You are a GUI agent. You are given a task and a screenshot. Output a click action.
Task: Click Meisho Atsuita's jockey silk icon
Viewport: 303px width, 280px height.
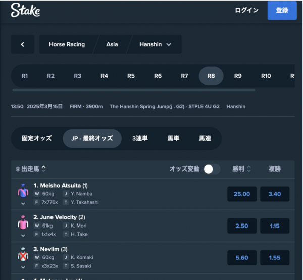tap(23, 191)
